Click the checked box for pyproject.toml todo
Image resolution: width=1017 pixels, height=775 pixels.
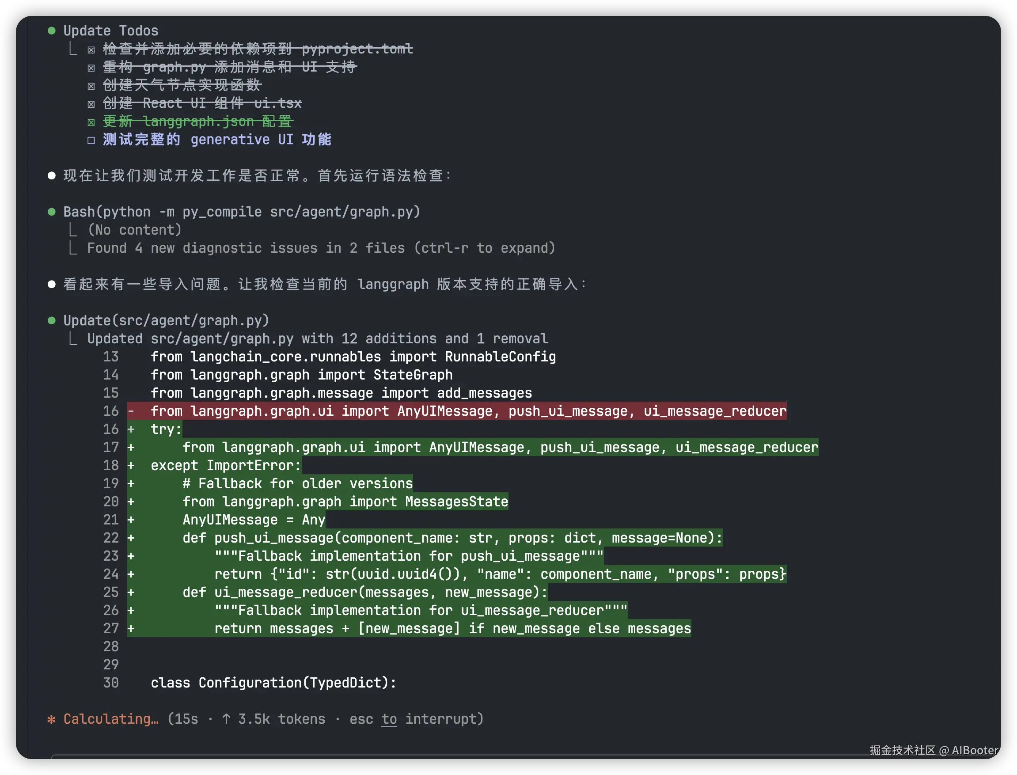pyautogui.click(x=91, y=49)
